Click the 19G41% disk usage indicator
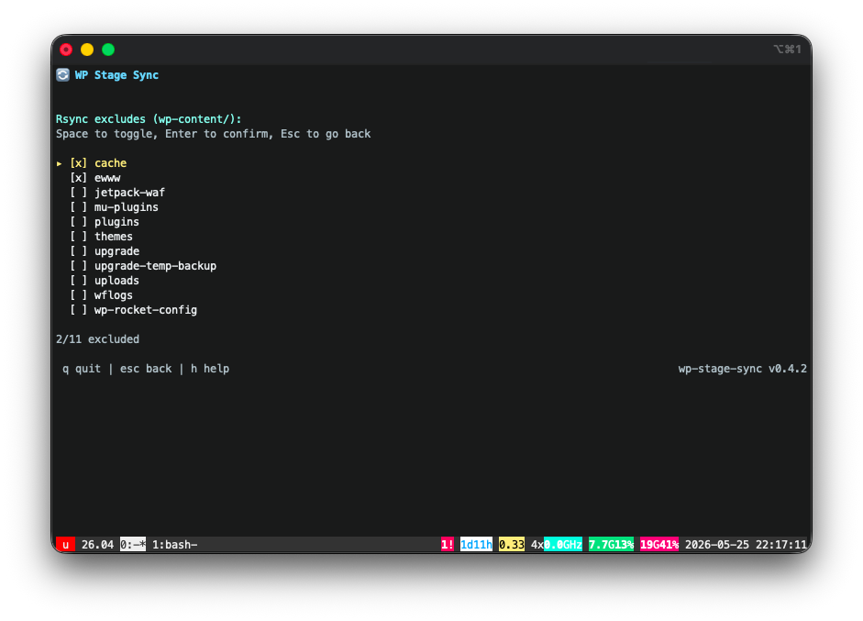The height and width of the screenshot is (621, 863). [659, 545]
